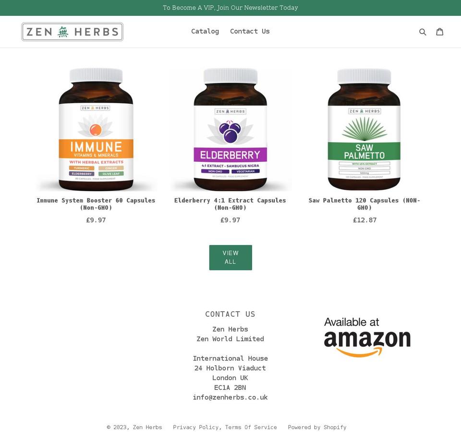Viewport: 461px width, 432px height.
Task: Open the Contact Us menu item
Action: click(x=250, y=31)
